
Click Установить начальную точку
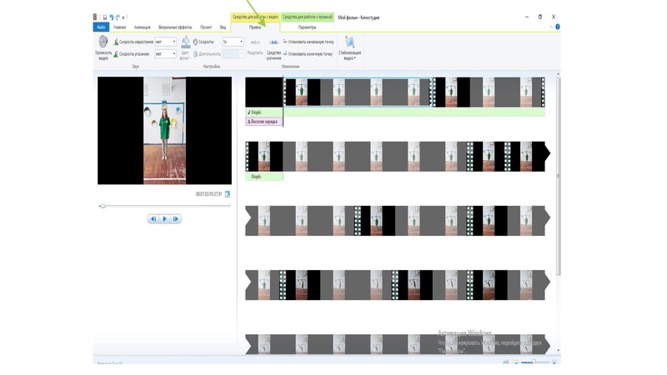[x=310, y=42]
